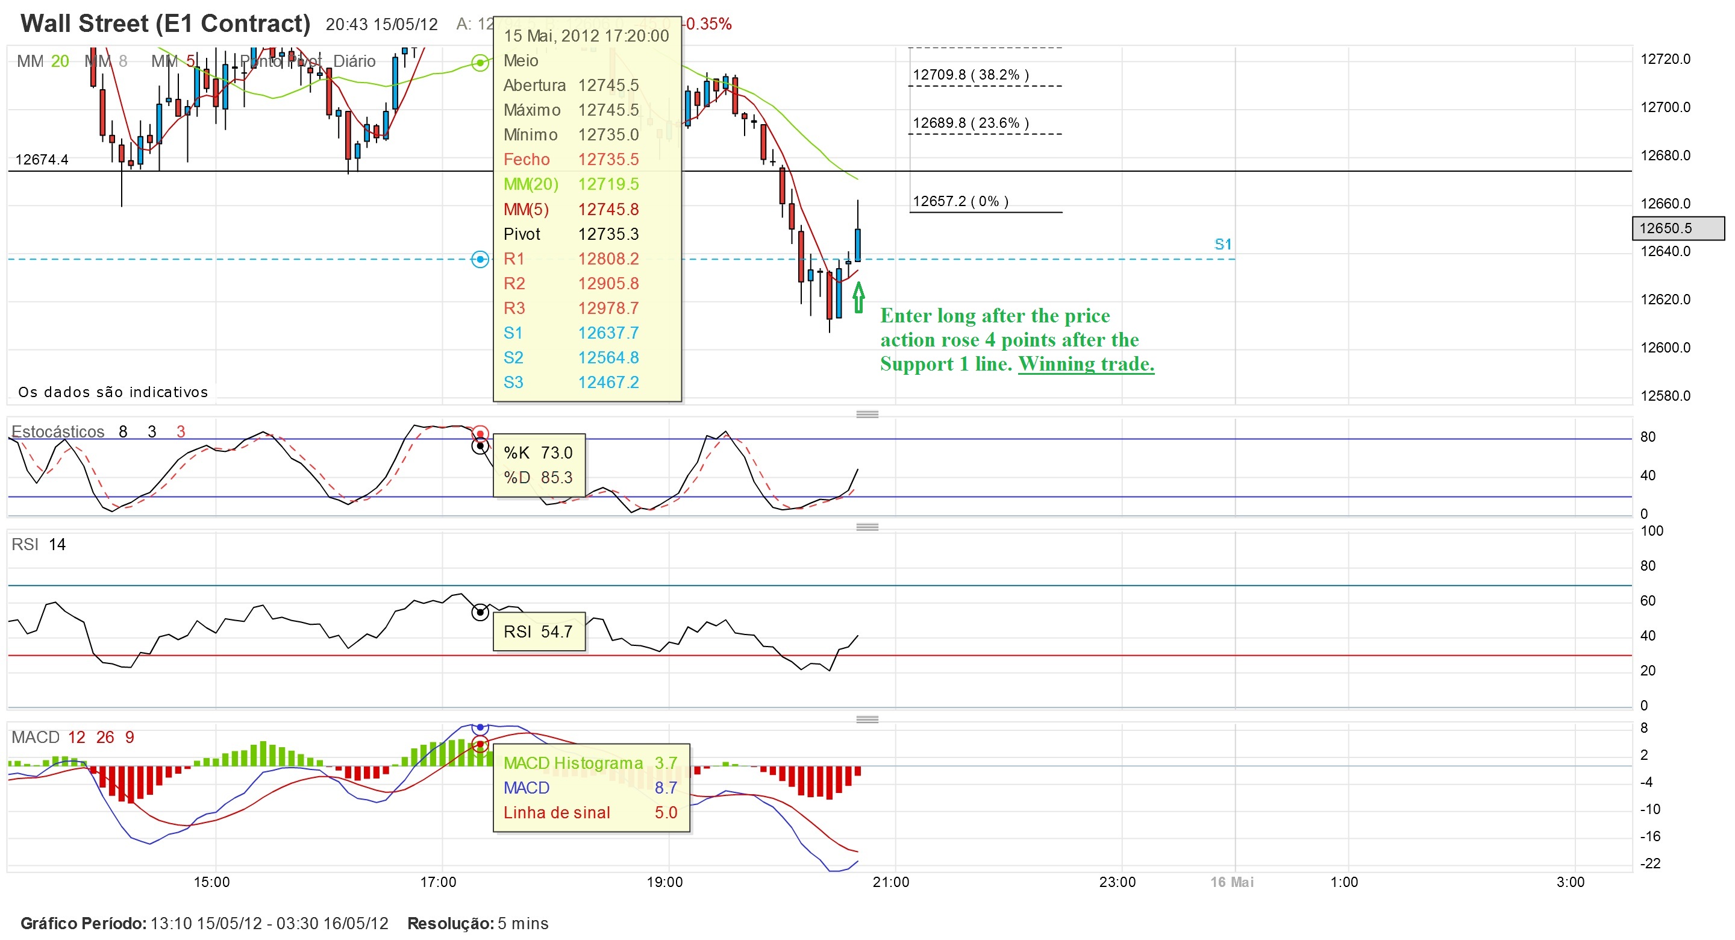1735x940 pixels.
Task: Click the 15:00 time axis label
Action: click(x=211, y=882)
